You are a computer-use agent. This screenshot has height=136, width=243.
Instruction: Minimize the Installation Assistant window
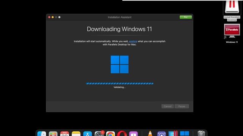(x=53, y=17)
